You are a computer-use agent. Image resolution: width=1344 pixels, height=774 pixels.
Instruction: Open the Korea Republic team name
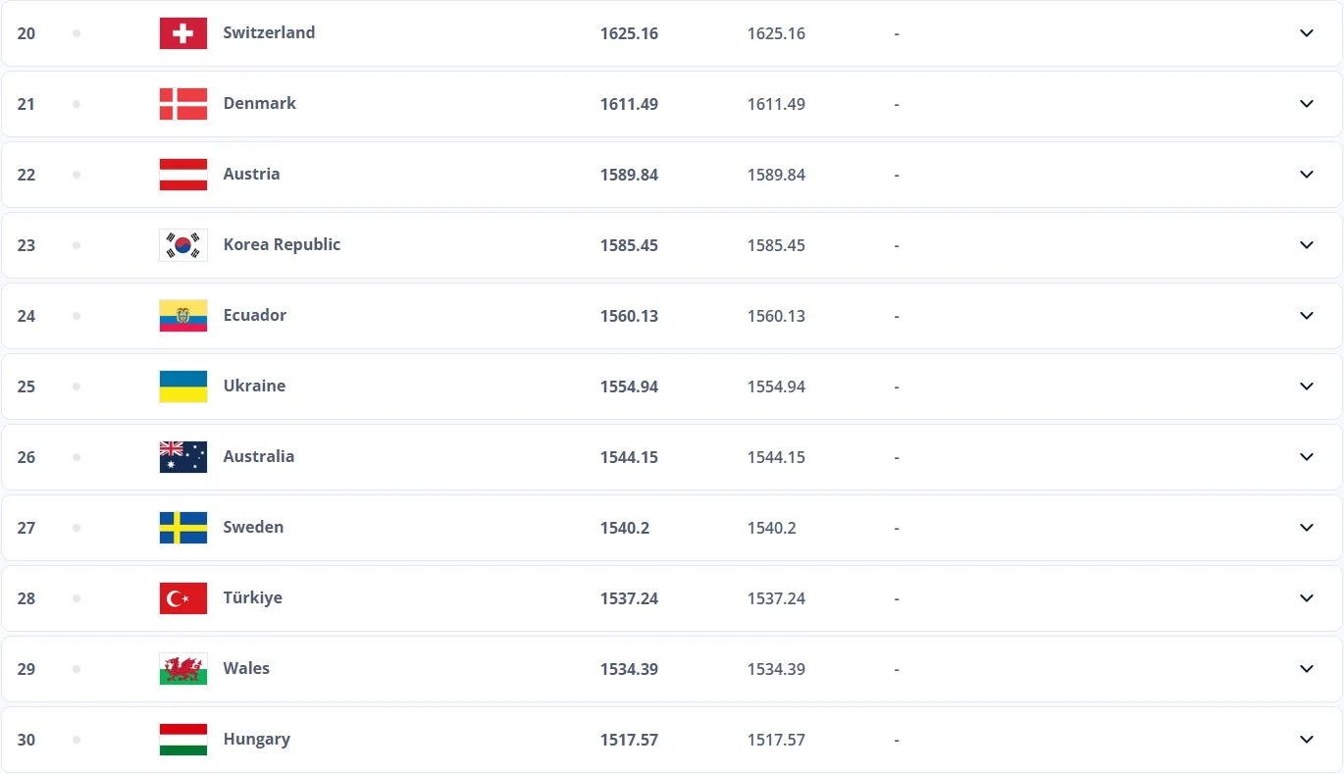click(x=282, y=244)
